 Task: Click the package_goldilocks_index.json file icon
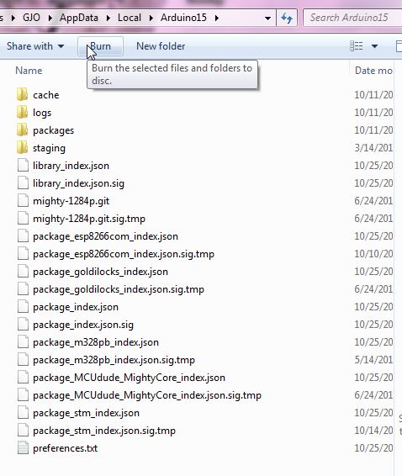(x=23, y=272)
